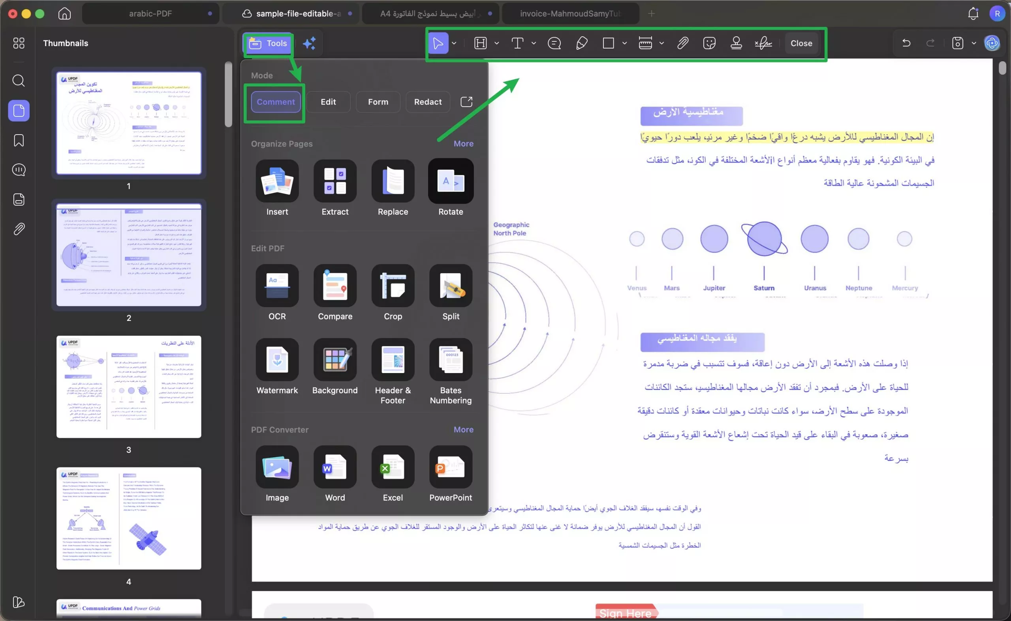Screen dimensions: 1011x621
Task: Switch to the arabic-PDF tab
Action: (150, 13)
